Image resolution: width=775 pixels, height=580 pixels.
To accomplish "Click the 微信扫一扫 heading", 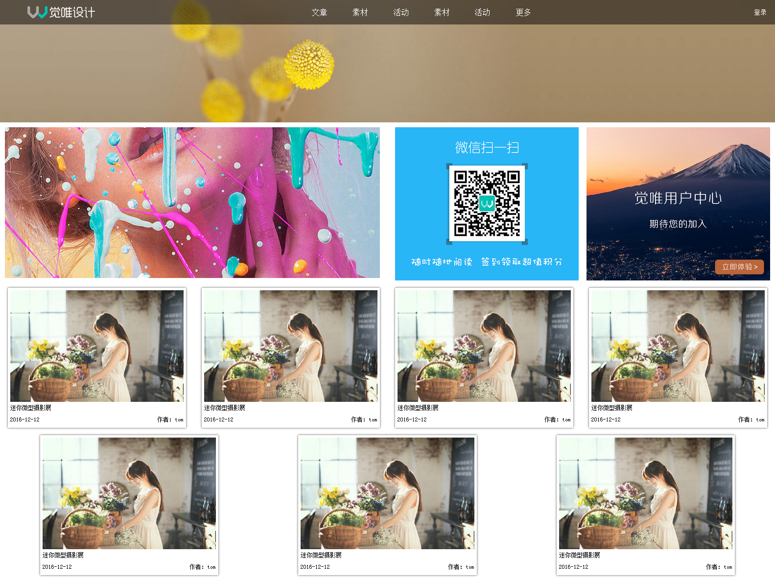I will (487, 147).
